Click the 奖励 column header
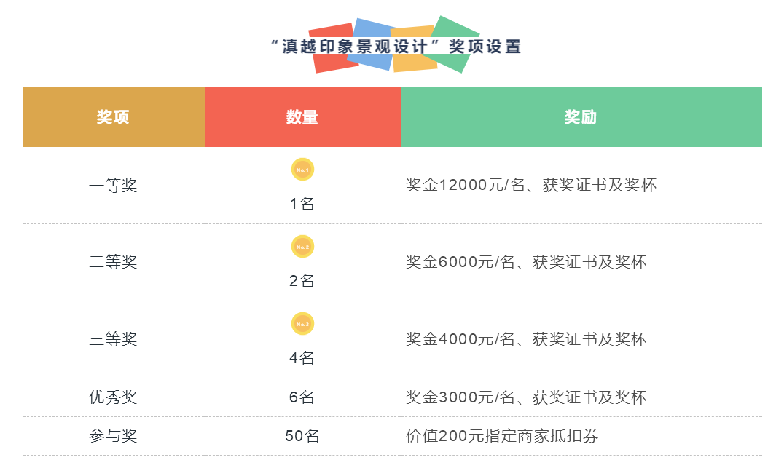This screenshot has height=476, width=776. pos(581,117)
